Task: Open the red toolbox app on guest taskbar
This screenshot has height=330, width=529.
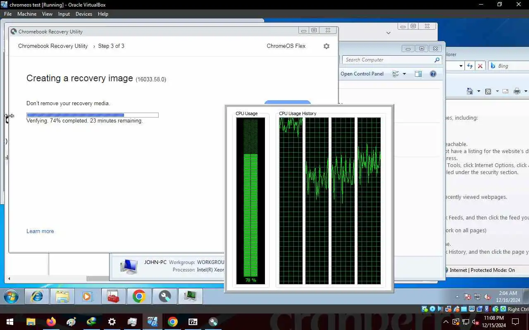Action: click(x=113, y=296)
